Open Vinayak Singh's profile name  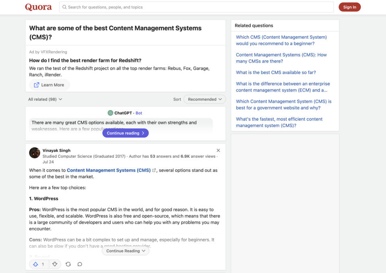(56, 151)
